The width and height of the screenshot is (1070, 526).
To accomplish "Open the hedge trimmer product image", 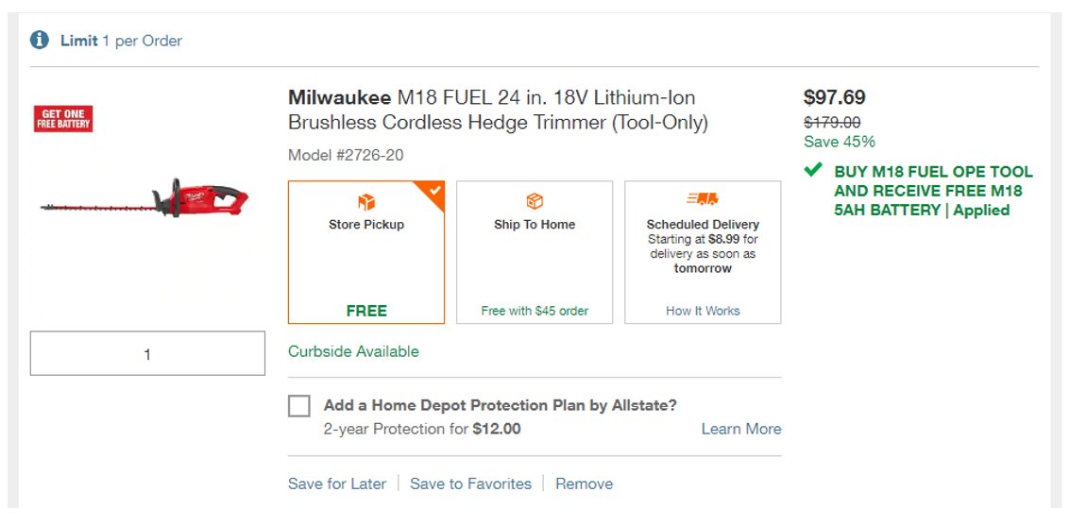I will (x=144, y=198).
